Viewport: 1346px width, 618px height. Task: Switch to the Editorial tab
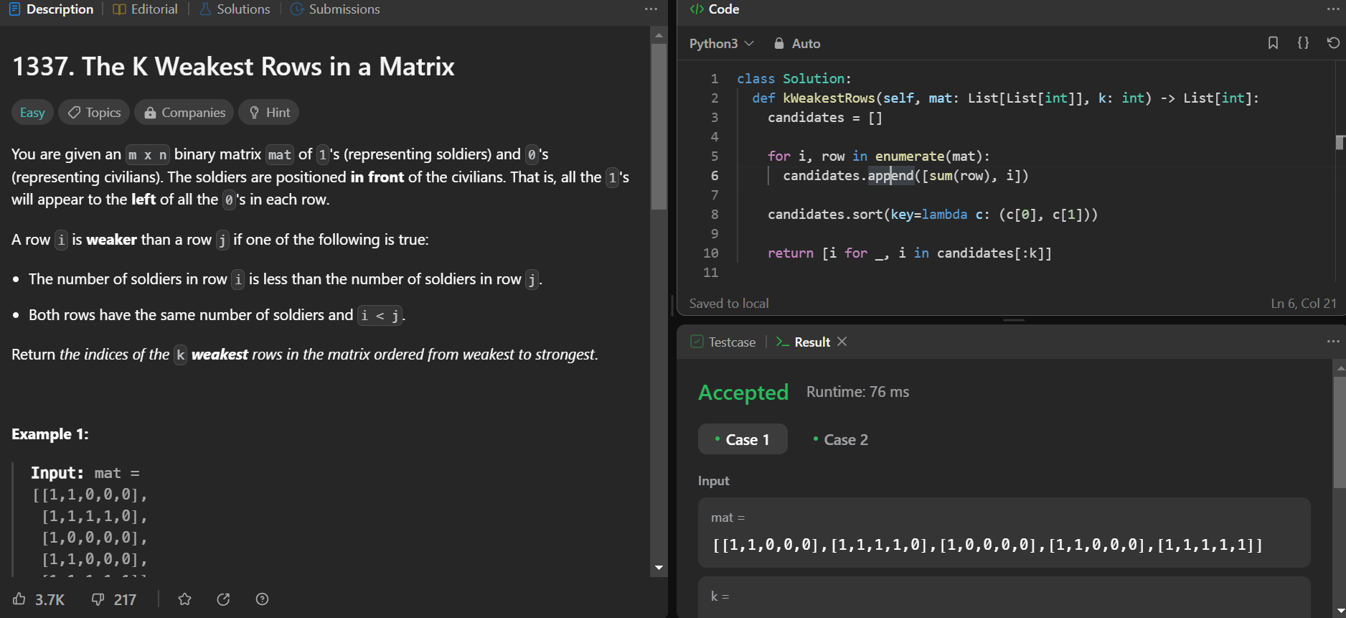click(146, 9)
